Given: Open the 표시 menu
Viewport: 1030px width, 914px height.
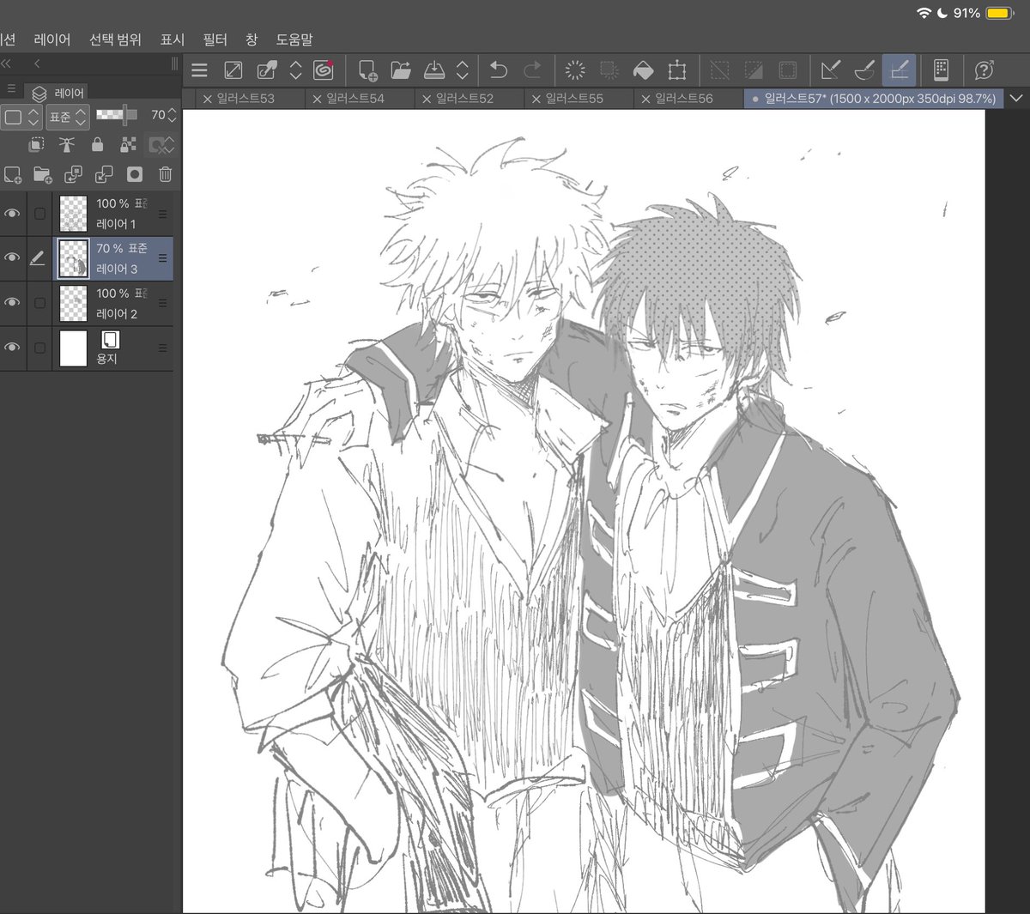Looking at the screenshot, I should tap(173, 39).
